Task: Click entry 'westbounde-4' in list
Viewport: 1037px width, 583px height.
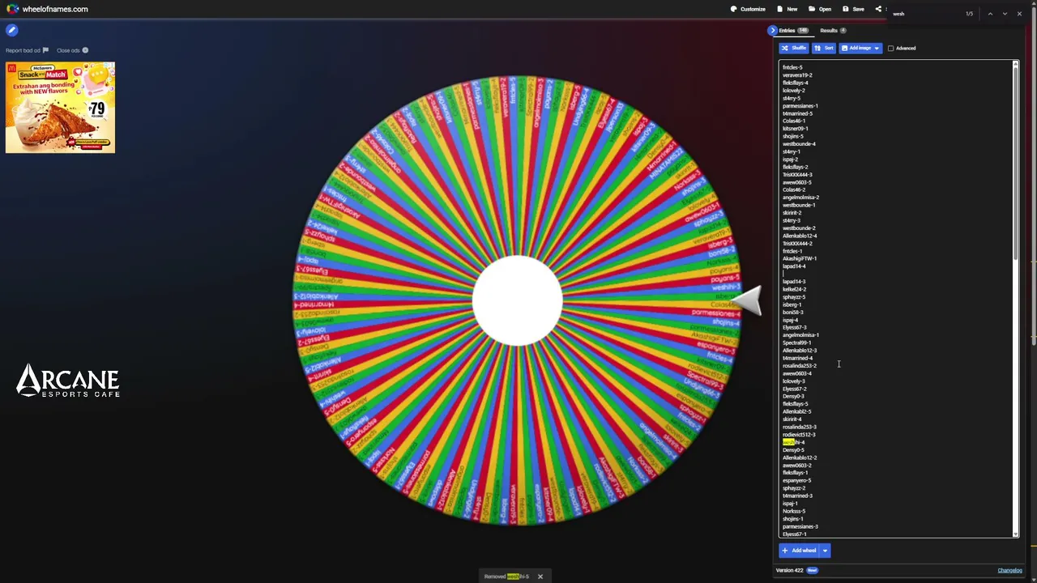Action: pos(799,144)
